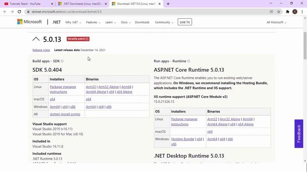Download ASP.NET Runtime Linux Arm32 binaries
The image size is (307, 172).
pos(212,119)
